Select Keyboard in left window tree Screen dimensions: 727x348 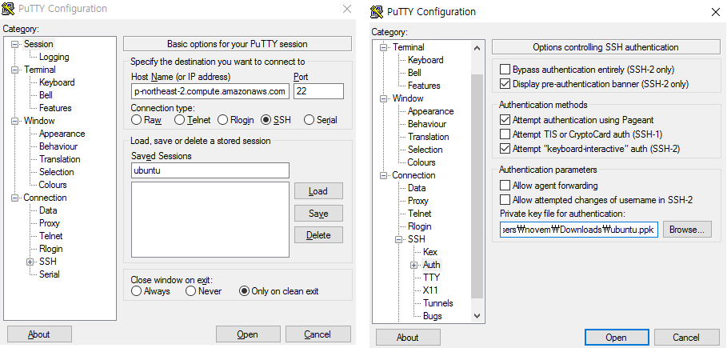57,82
